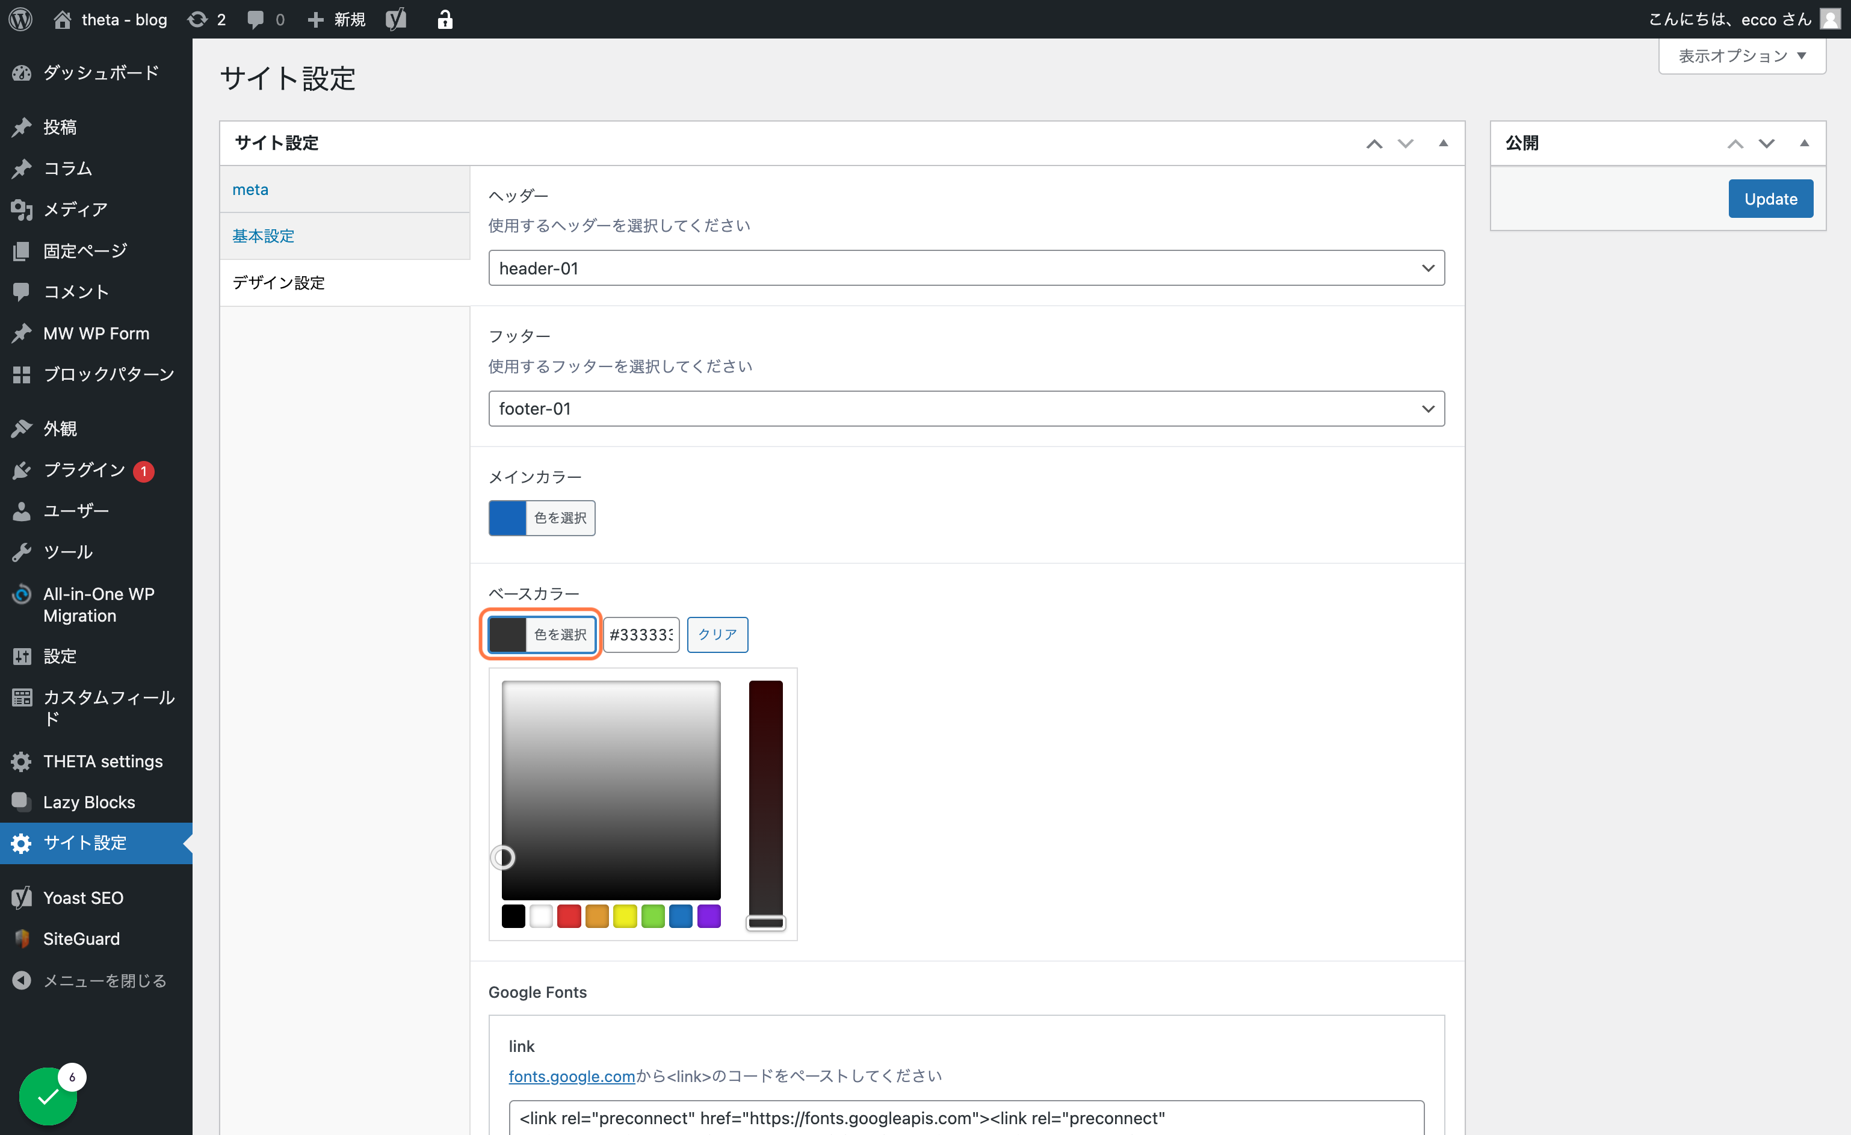Pick the purple palette swatch
Image resolution: width=1851 pixels, height=1135 pixels.
click(708, 917)
